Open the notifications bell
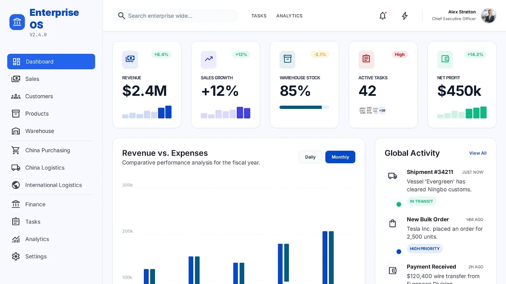Viewport: 506px width, 284px height. coord(383,16)
